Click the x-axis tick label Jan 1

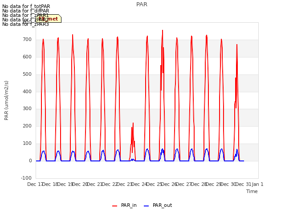tap(258, 184)
